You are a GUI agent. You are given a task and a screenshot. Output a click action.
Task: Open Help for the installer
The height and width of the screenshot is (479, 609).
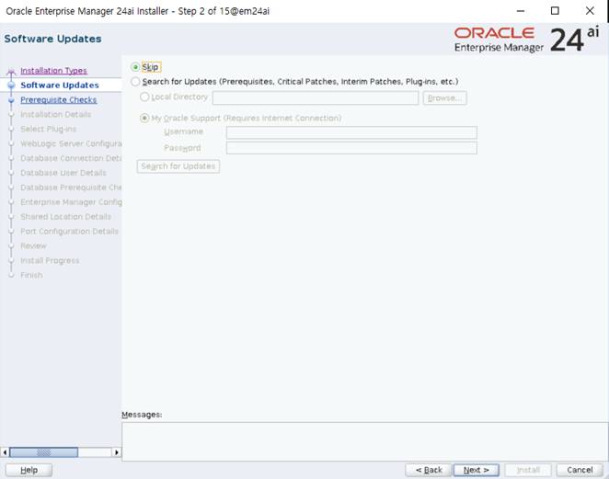29,470
